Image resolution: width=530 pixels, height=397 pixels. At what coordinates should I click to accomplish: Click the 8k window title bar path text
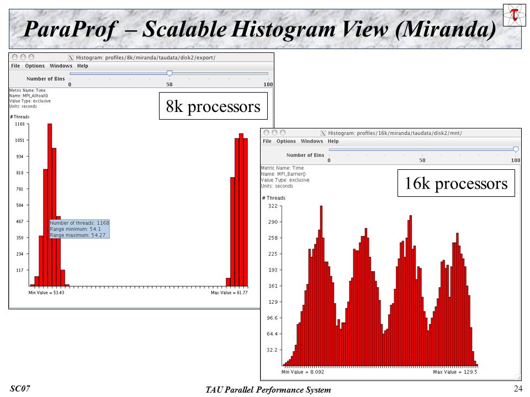[146, 58]
